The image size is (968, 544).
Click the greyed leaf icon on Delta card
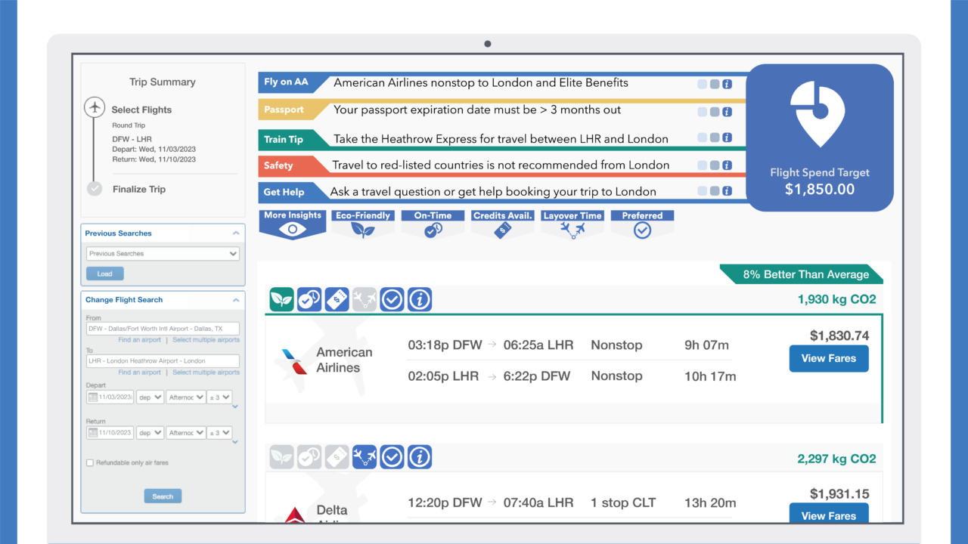282,456
